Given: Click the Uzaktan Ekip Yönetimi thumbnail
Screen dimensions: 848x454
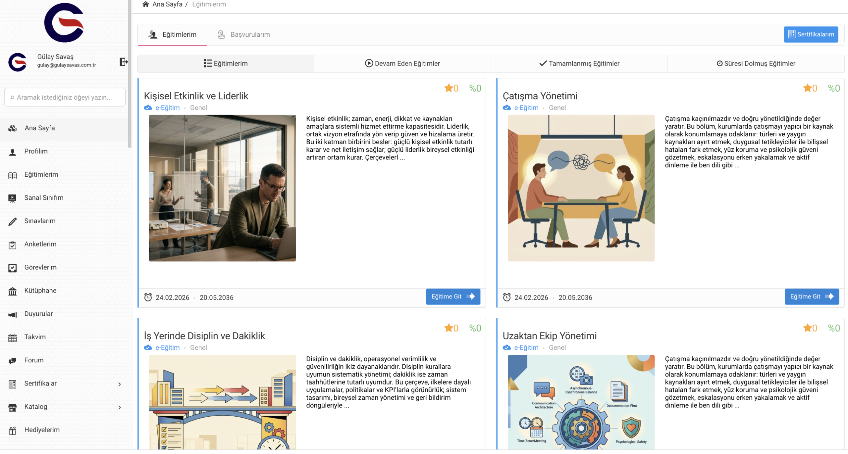Looking at the screenshot, I should [581, 402].
